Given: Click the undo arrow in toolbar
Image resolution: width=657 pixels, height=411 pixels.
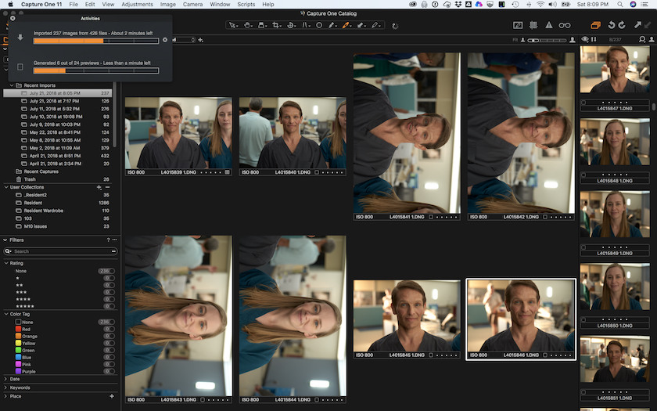Looking at the screenshot, I should click(612, 25).
